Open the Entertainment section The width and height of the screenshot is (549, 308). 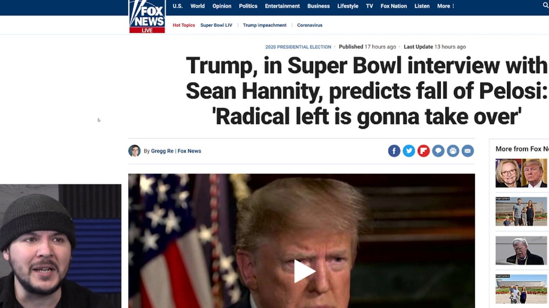pos(282,6)
